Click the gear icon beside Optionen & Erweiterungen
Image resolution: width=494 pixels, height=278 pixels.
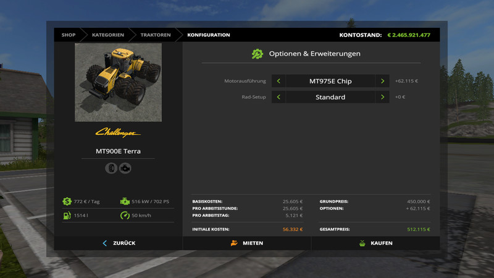tap(257, 54)
